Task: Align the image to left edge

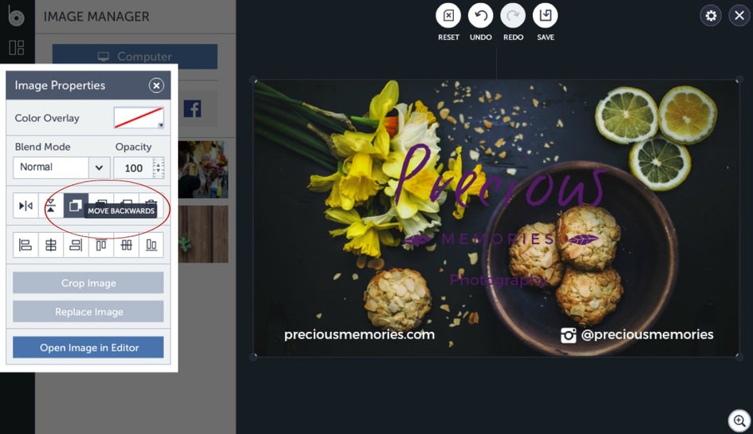Action: click(x=26, y=245)
